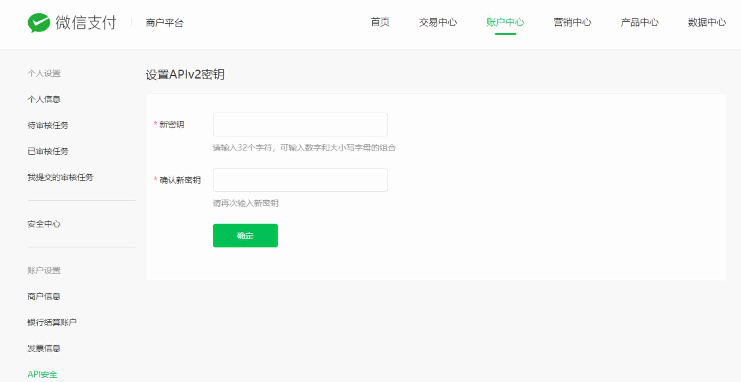Open the 产品中心 tab

coord(640,22)
